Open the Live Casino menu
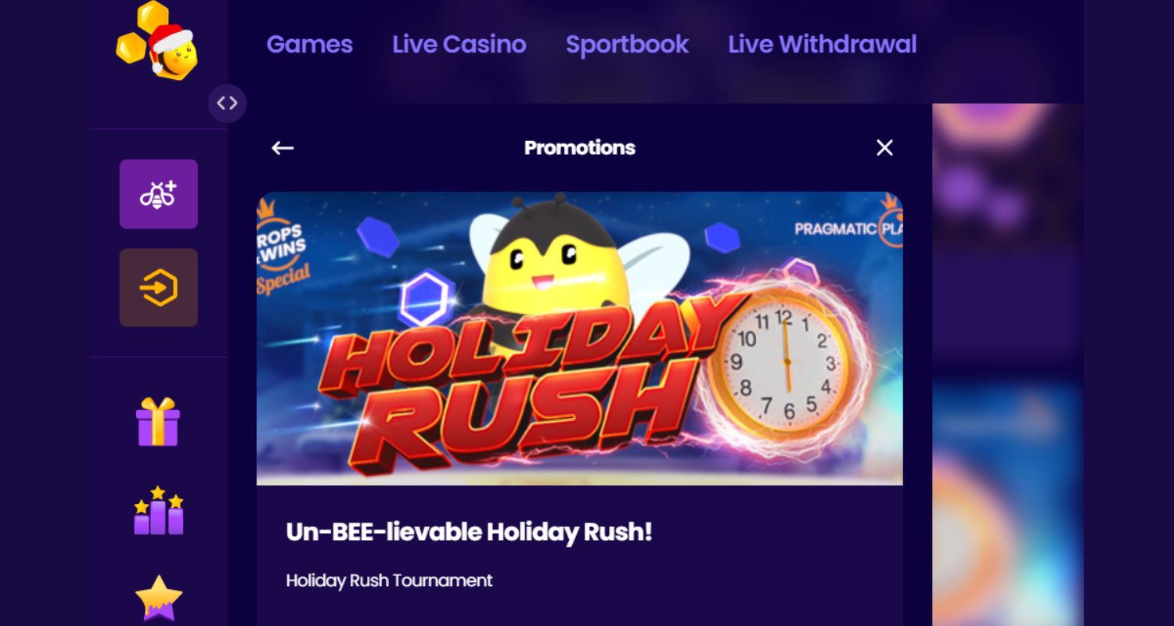Image resolution: width=1174 pixels, height=626 pixels. pyautogui.click(x=459, y=45)
